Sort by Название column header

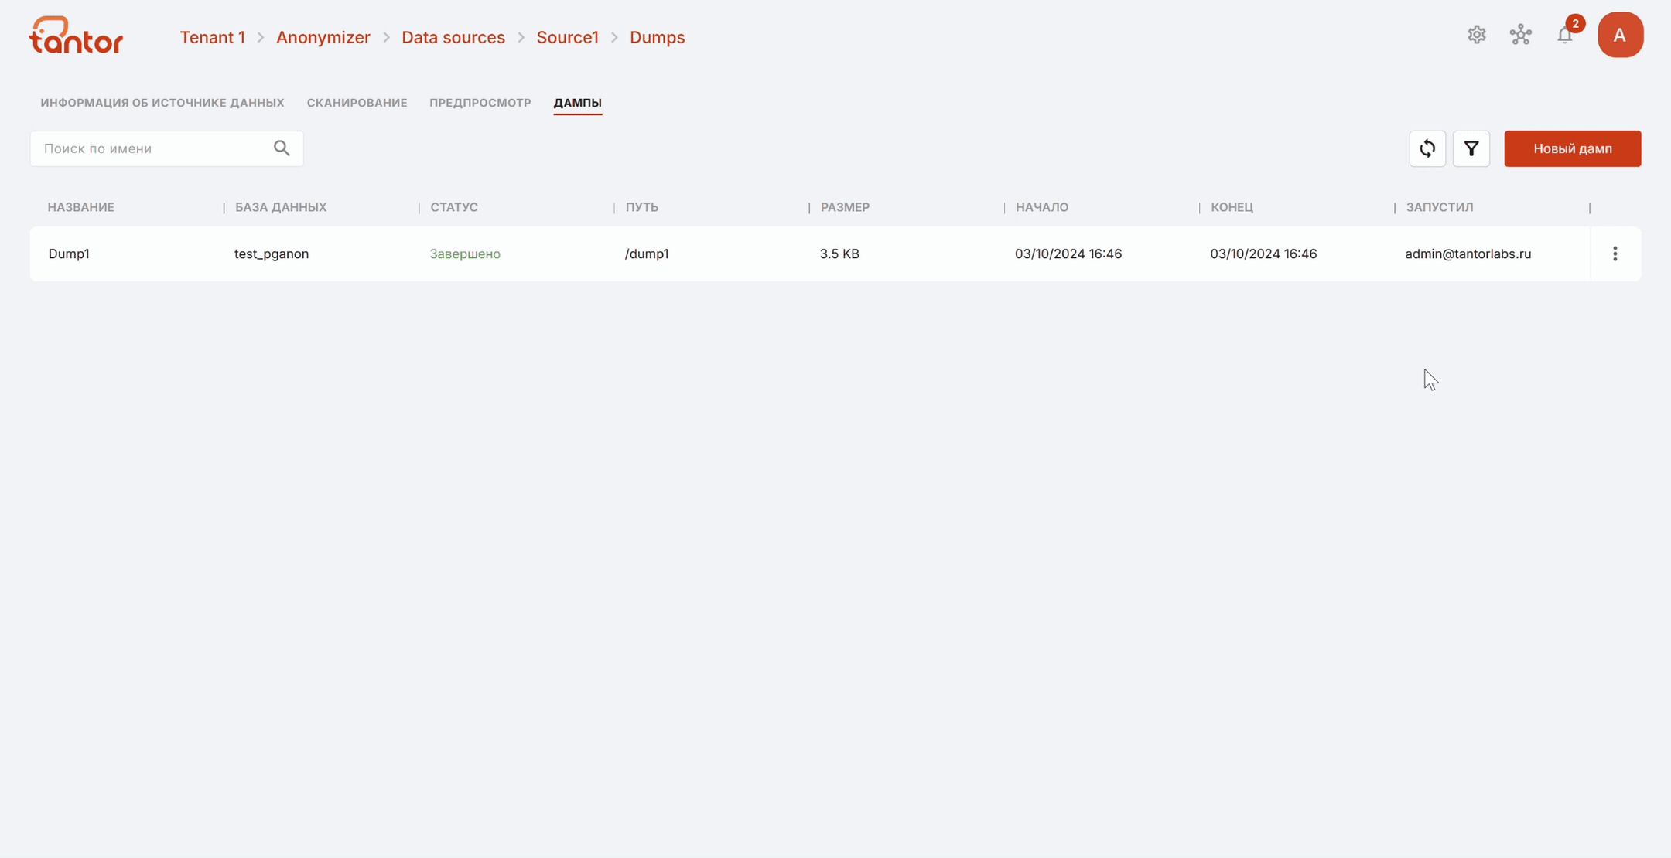[81, 207]
